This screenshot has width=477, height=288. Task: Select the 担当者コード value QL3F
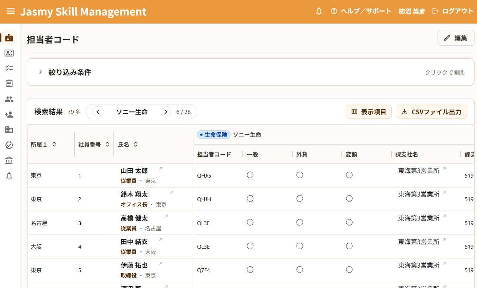pos(203,223)
